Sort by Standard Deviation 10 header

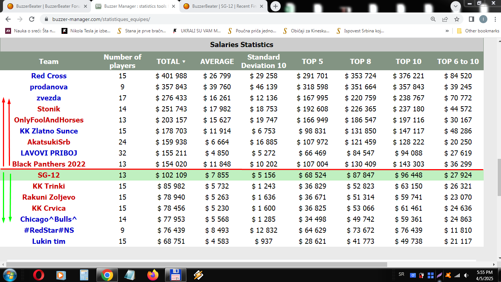point(263,61)
